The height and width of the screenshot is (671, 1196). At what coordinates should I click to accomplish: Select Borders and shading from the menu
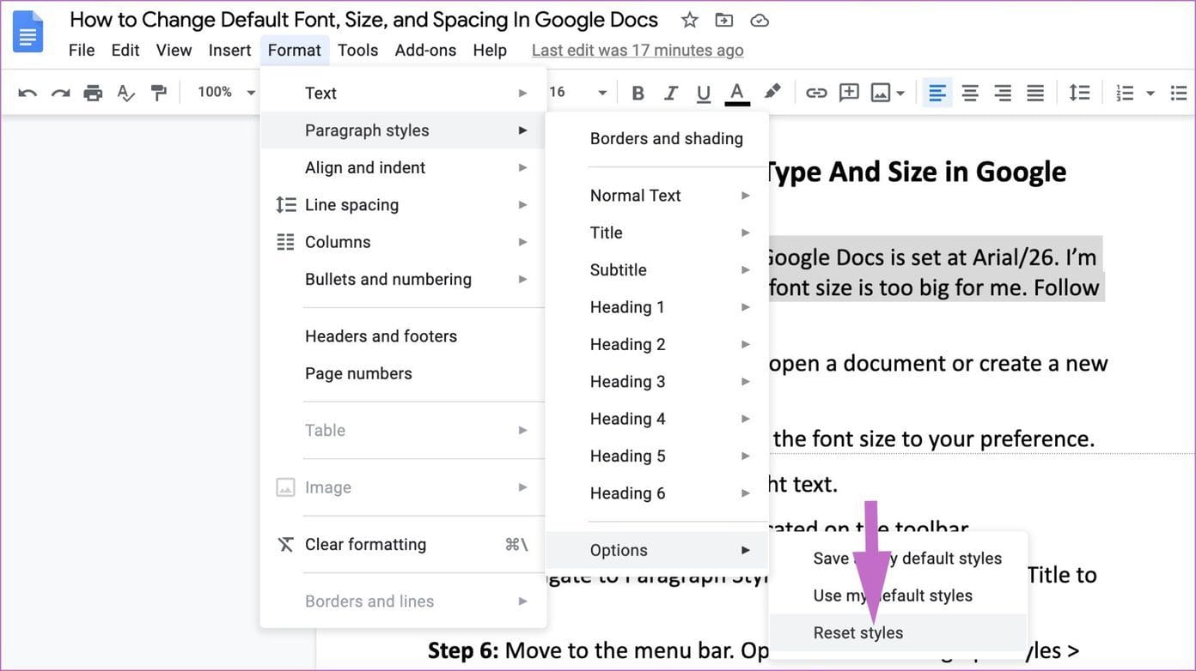point(667,138)
